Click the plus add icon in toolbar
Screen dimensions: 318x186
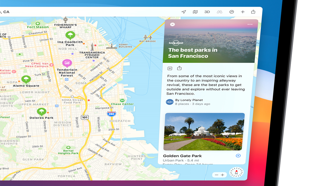(x=243, y=12)
